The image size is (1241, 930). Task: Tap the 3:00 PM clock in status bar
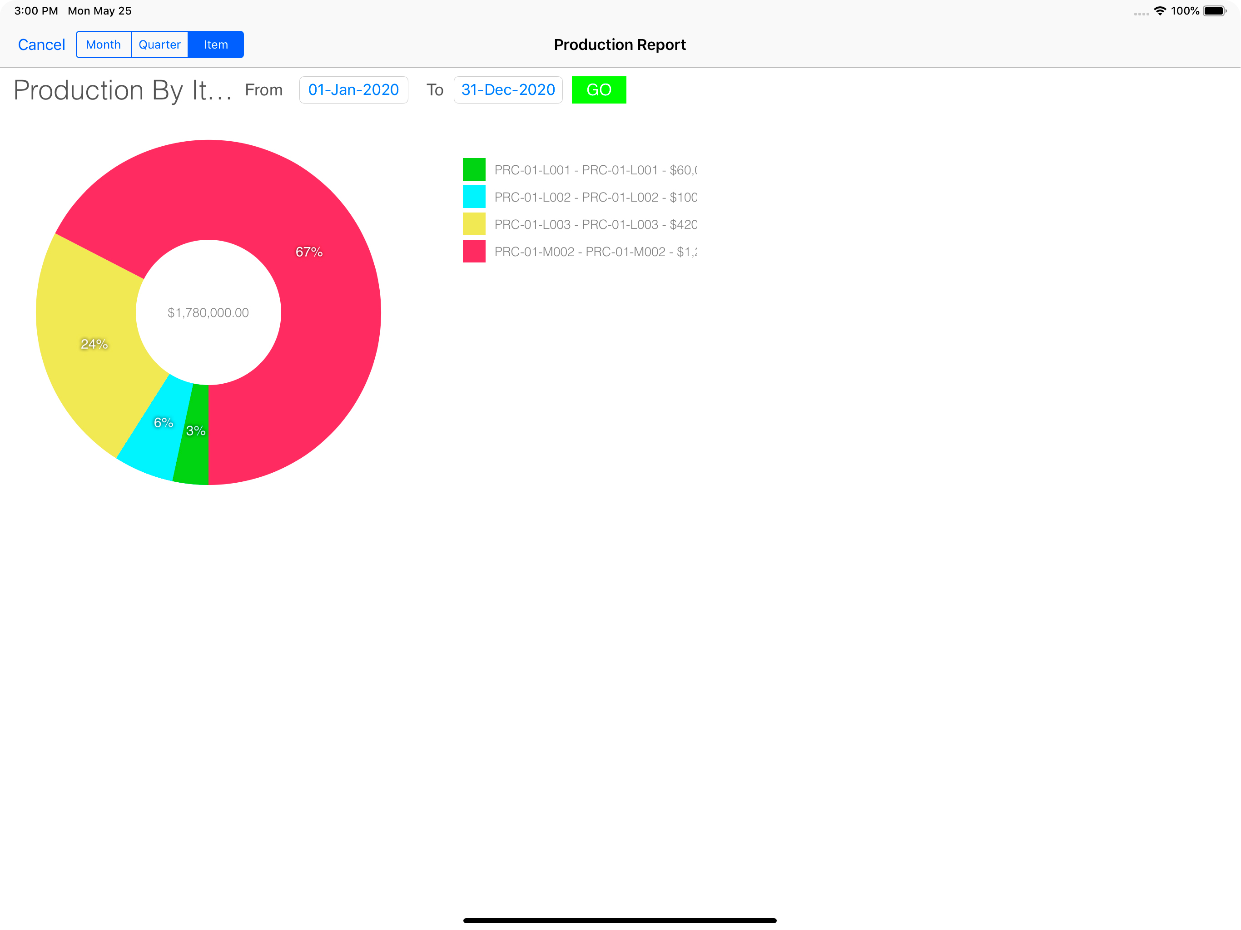click(x=36, y=10)
